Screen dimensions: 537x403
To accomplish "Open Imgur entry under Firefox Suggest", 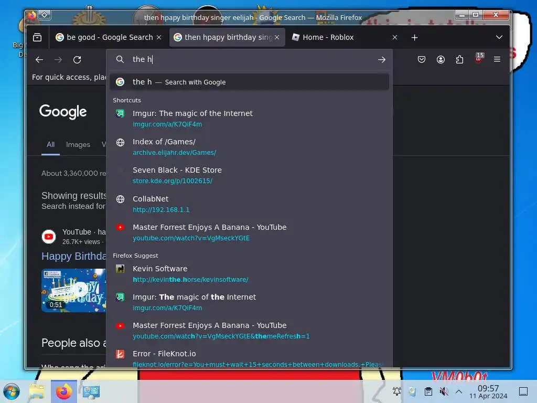I will click(x=249, y=302).
